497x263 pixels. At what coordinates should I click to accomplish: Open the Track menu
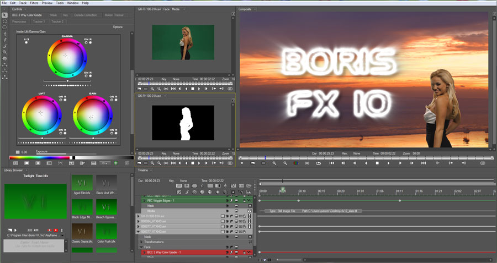point(23,3)
